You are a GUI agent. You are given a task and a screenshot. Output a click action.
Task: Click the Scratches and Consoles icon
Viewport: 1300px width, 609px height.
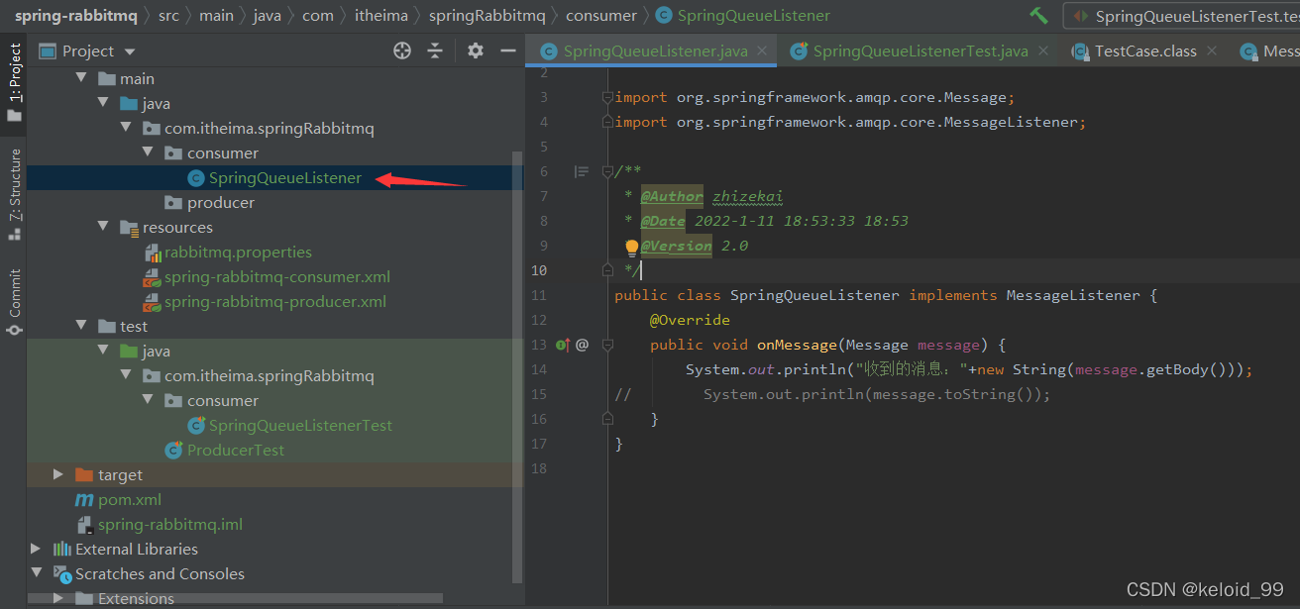(62, 574)
